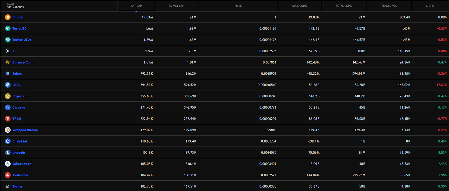Select Bitcoin's traded volume 803.4K
Screen dimensions: 449x191
click(x=405, y=17)
